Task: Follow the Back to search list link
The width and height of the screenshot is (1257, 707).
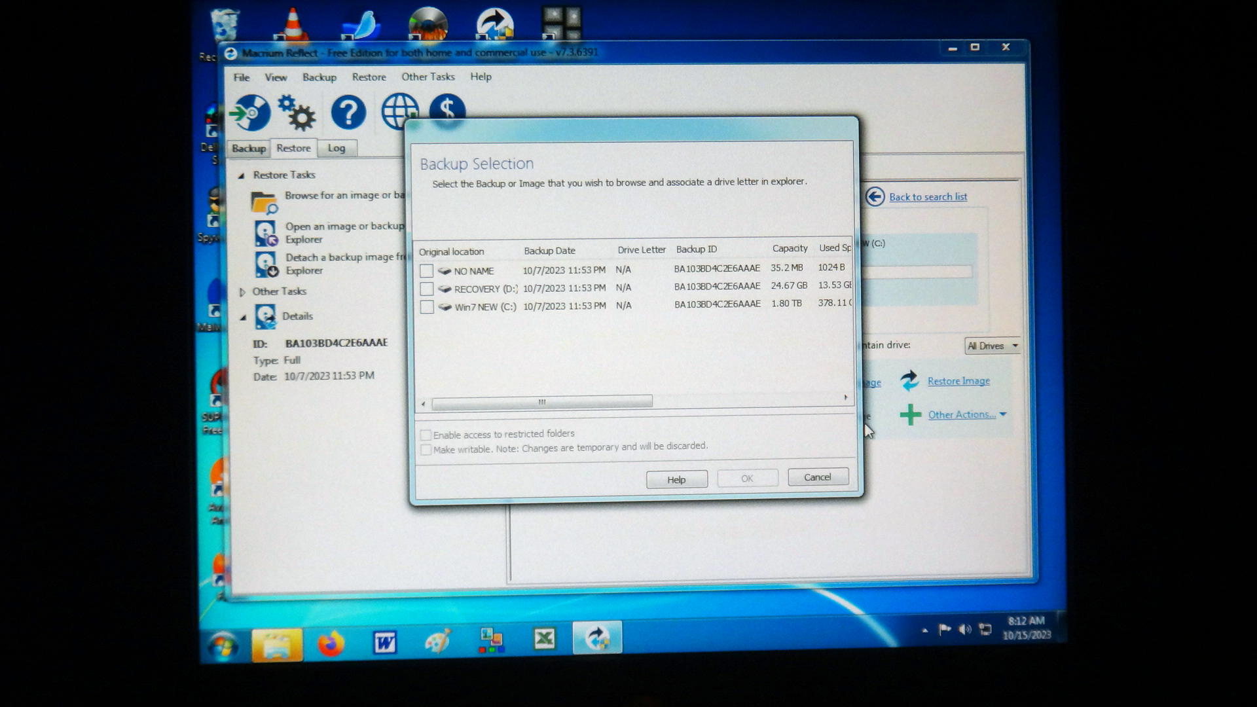Action: [928, 197]
